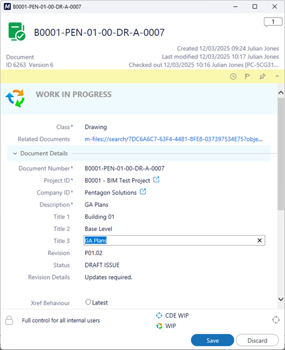Screen dimensions: 285x350
Task: Pin the document with the pushpin icon
Action: 263,77
